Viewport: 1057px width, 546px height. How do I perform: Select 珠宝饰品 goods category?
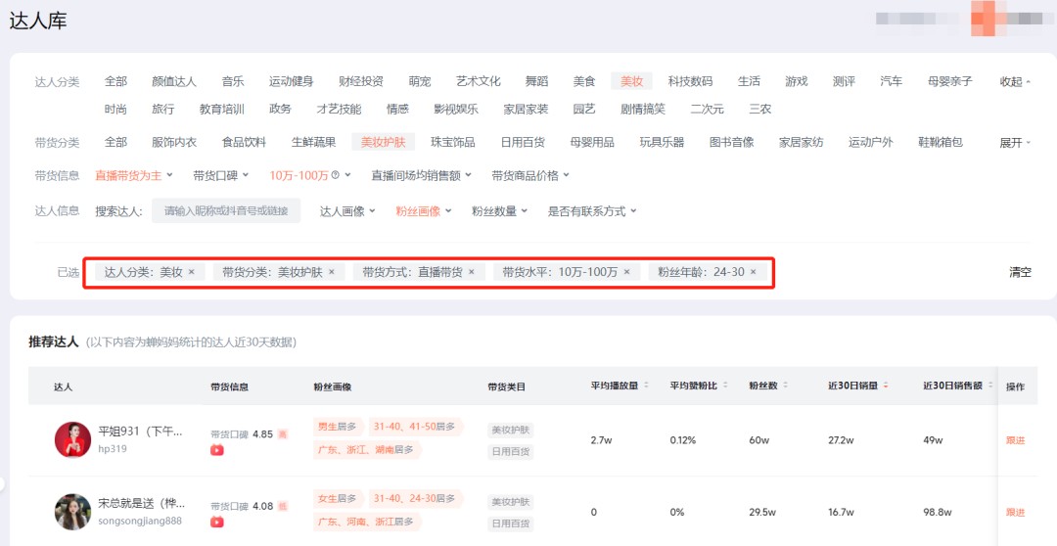coord(453,142)
